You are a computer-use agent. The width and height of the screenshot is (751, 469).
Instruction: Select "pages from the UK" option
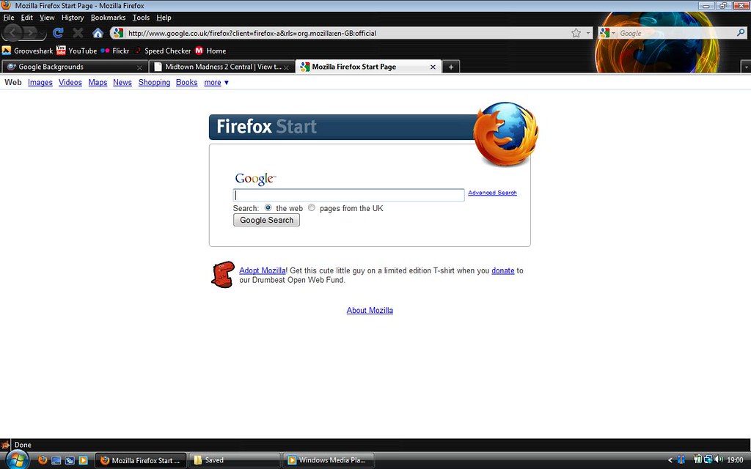pyautogui.click(x=312, y=208)
